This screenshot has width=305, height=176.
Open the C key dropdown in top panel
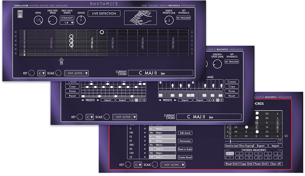(x=42, y=73)
